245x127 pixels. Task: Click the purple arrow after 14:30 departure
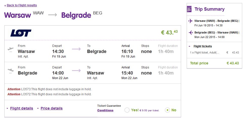[x=76, y=49]
